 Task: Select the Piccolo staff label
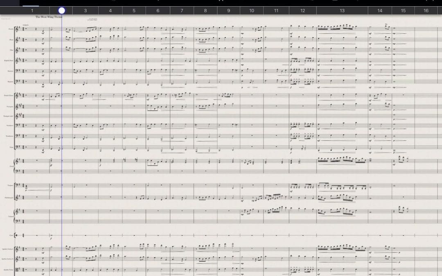point(11,29)
